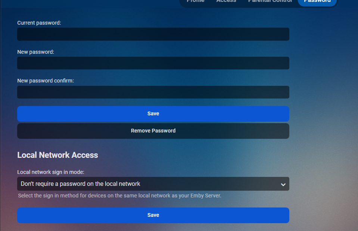
Task: Click the 'New password confirm:' label
Action: pos(46,81)
